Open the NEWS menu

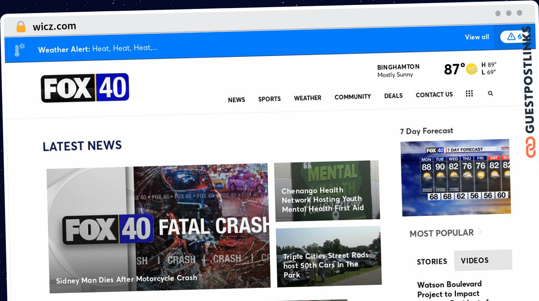pyautogui.click(x=236, y=100)
